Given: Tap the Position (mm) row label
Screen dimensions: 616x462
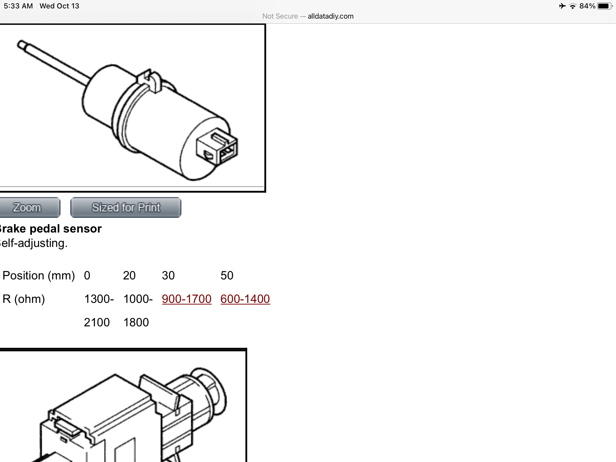Looking at the screenshot, I should [38, 276].
